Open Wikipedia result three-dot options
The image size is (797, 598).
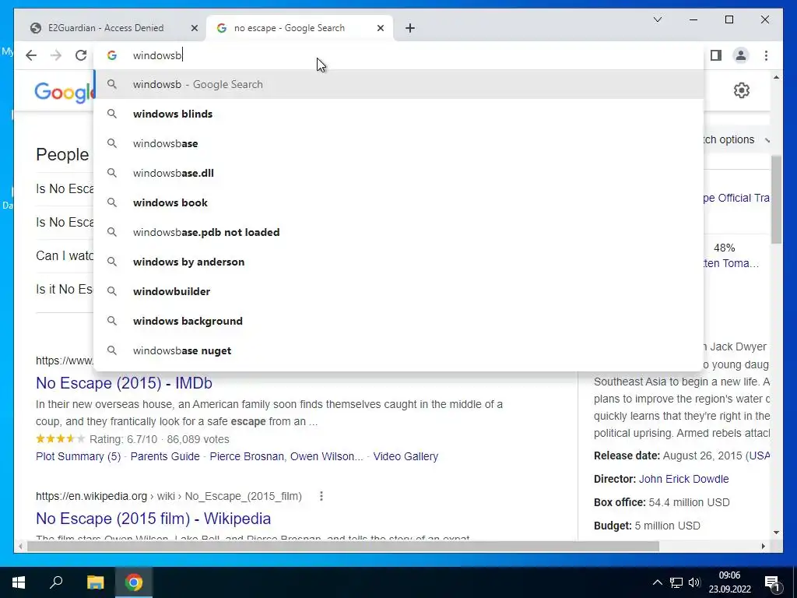click(321, 496)
